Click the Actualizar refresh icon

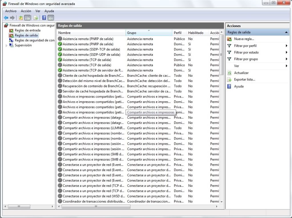pyautogui.click(x=229, y=73)
